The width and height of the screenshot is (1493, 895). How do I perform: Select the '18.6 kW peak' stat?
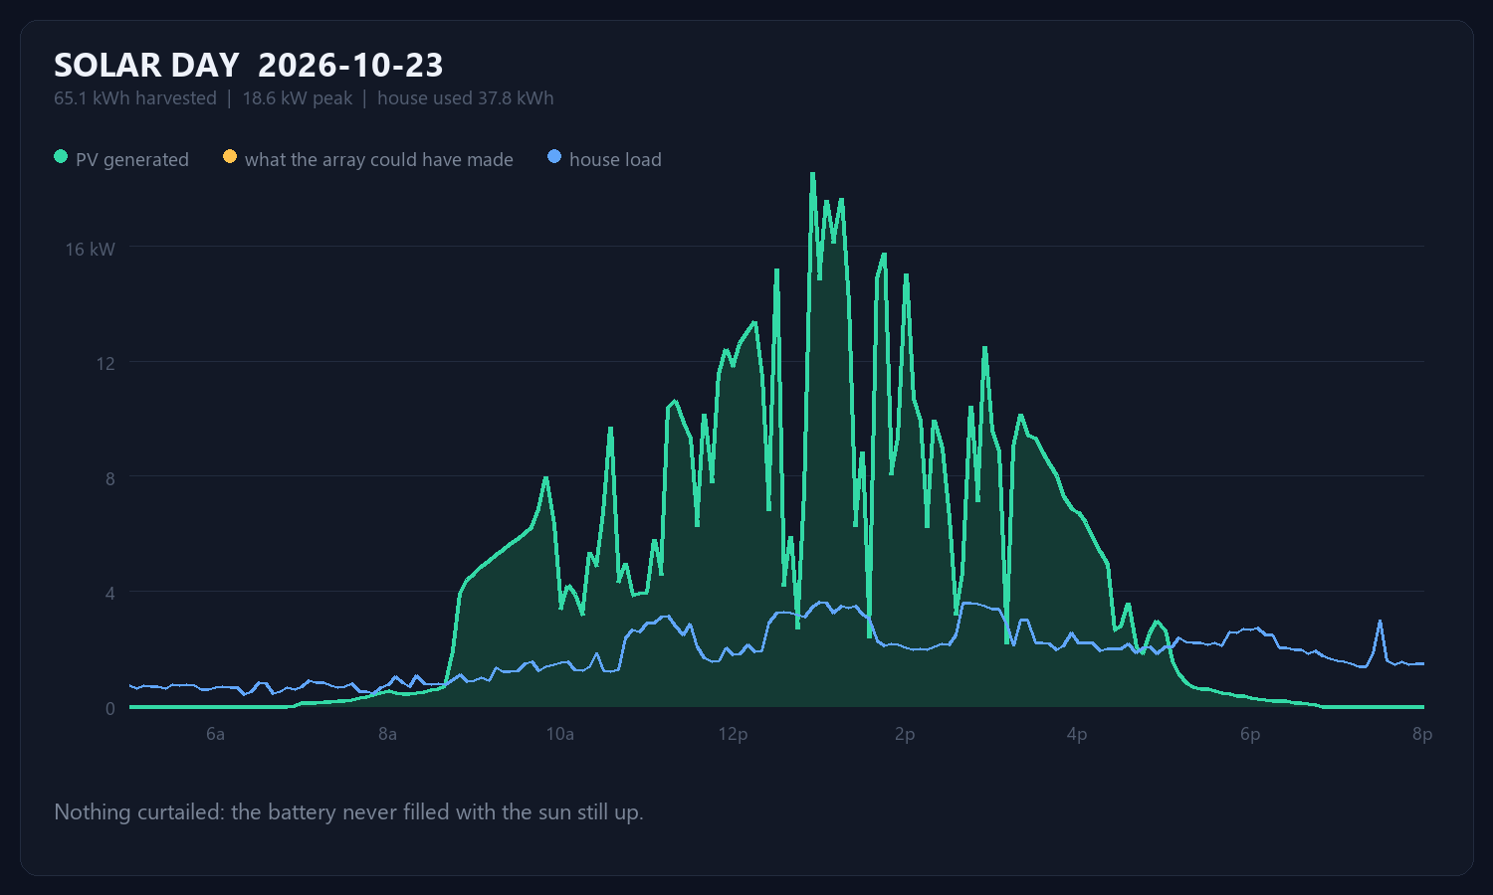coord(298,97)
